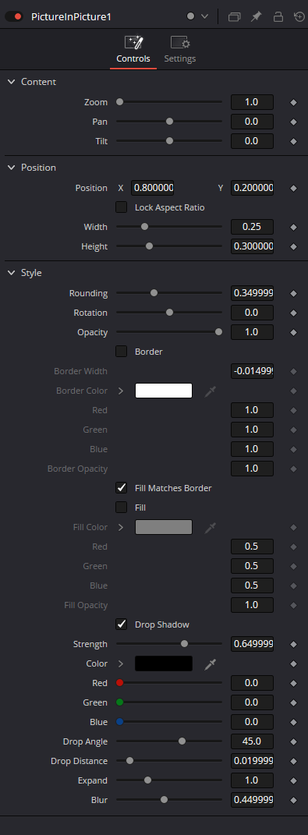Collapse the Position section

pyautogui.click(x=11, y=167)
